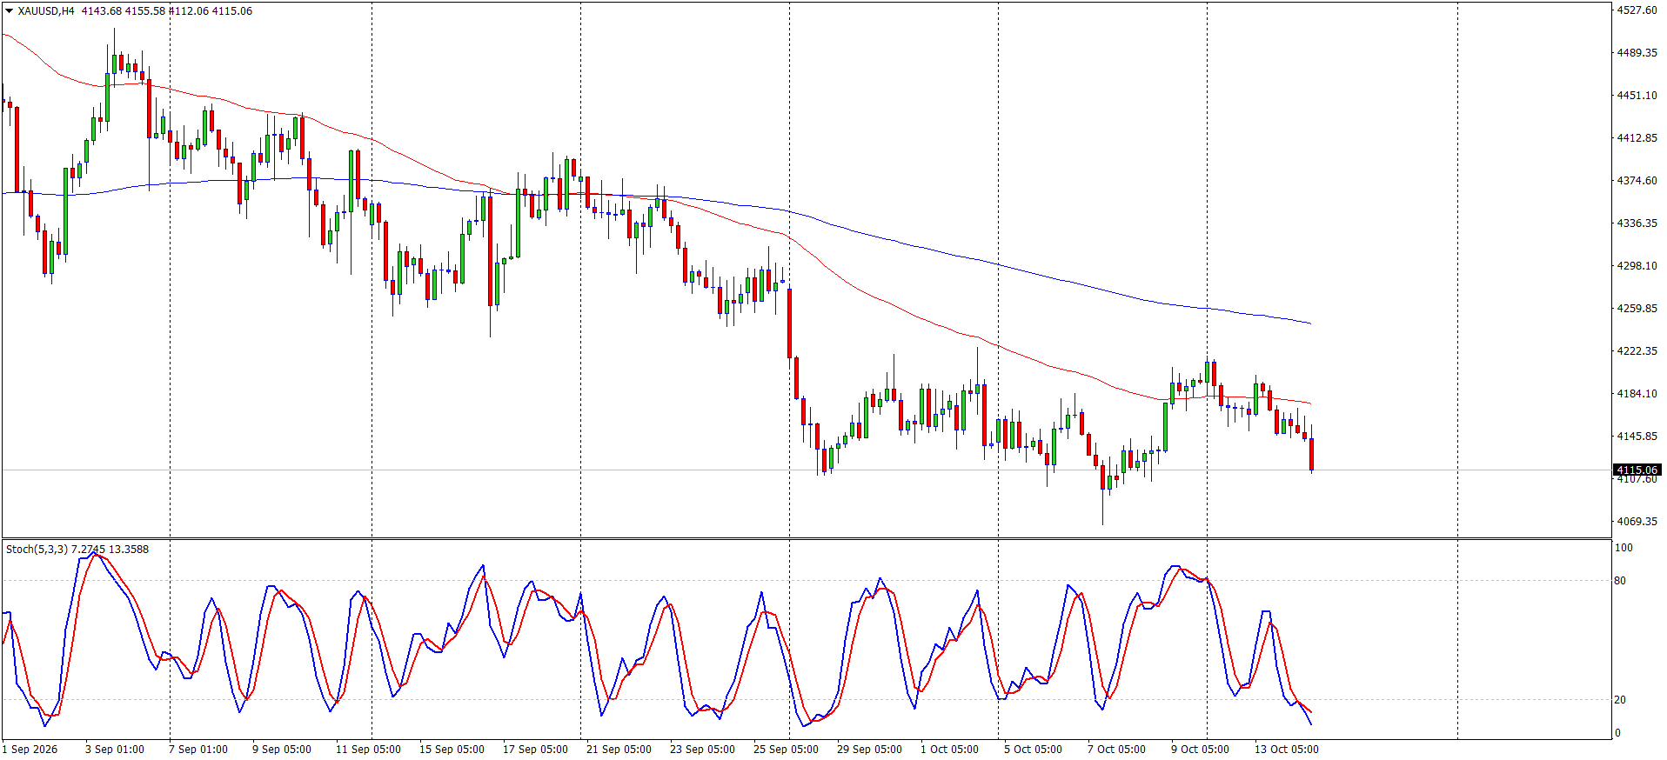
Task: Click the small triangle before XAUUSD,H4
Action: pyautogui.click(x=10, y=11)
